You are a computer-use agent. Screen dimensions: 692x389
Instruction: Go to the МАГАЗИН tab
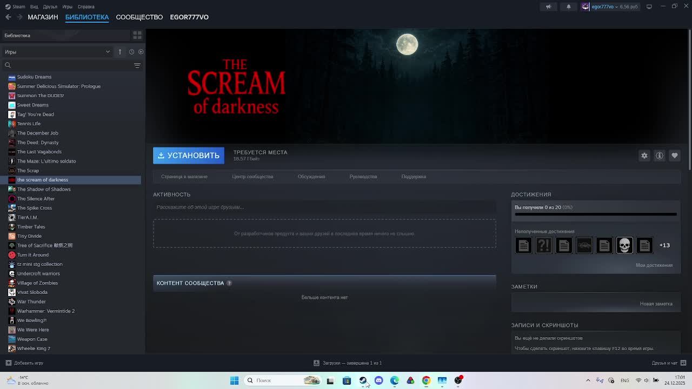tap(43, 17)
